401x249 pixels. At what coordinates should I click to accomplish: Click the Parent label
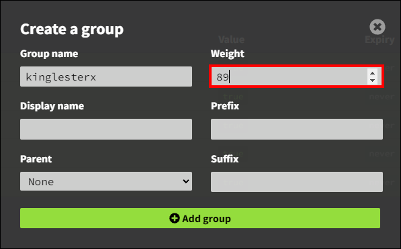36,159
